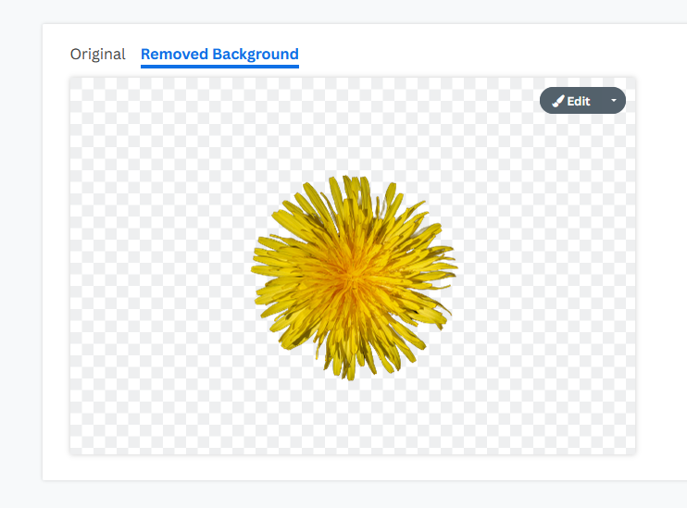Click the Edit button

(571, 101)
